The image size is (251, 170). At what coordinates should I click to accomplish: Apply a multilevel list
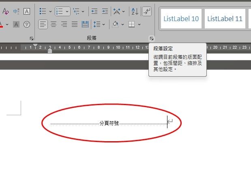click(x=76, y=11)
